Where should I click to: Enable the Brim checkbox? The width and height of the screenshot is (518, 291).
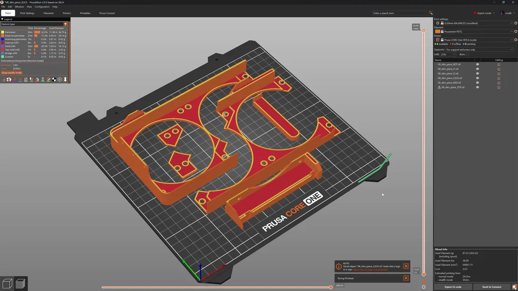pyautogui.click(x=467, y=54)
